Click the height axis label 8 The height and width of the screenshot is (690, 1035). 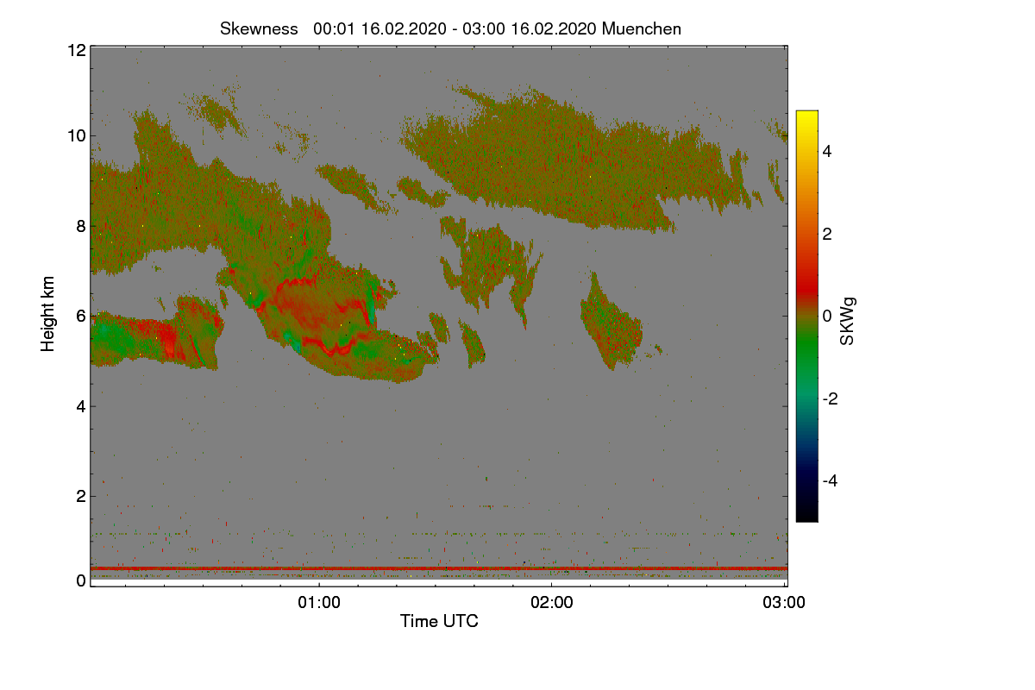click(x=81, y=226)
